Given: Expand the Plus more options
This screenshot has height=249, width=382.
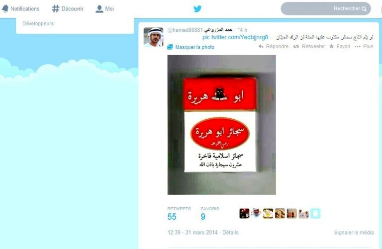Looking at the screenshot, I should pyautogui.click(x=364, y=46).
